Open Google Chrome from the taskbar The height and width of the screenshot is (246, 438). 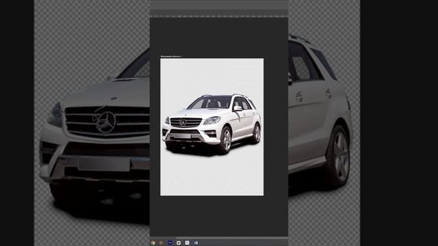pos(153,243)
